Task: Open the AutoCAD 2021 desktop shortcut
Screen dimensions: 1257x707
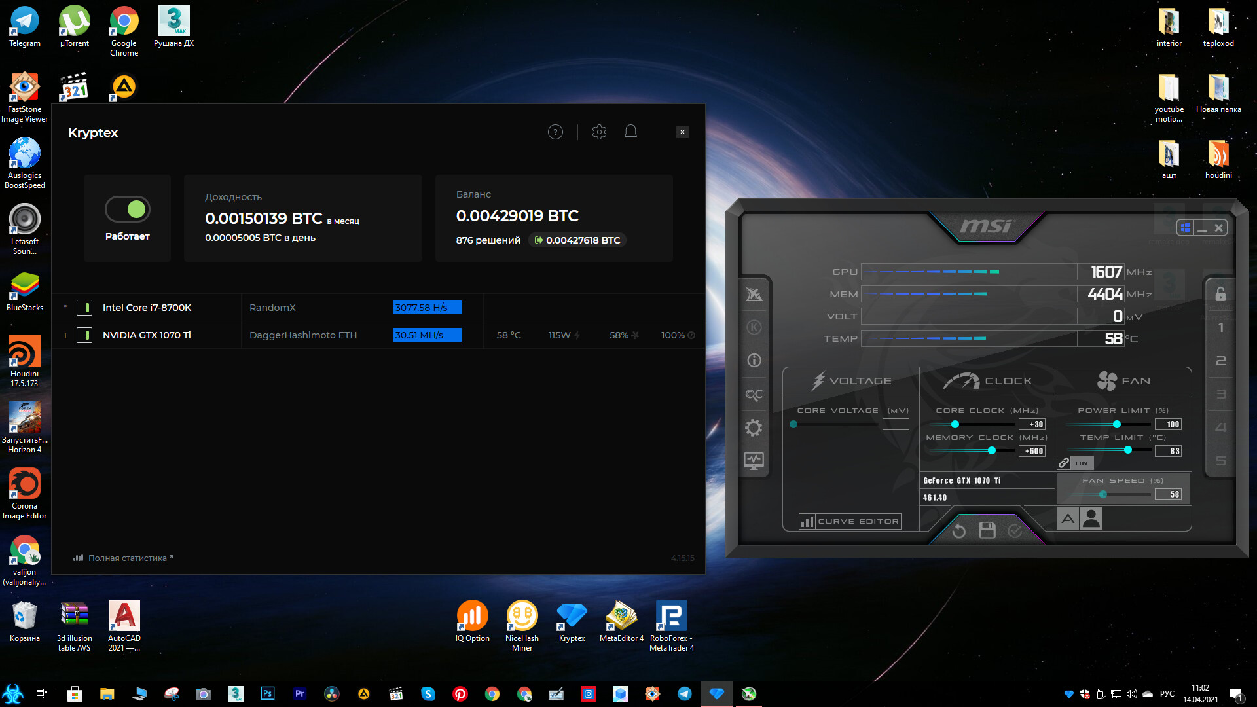Action: coord(124,626)
